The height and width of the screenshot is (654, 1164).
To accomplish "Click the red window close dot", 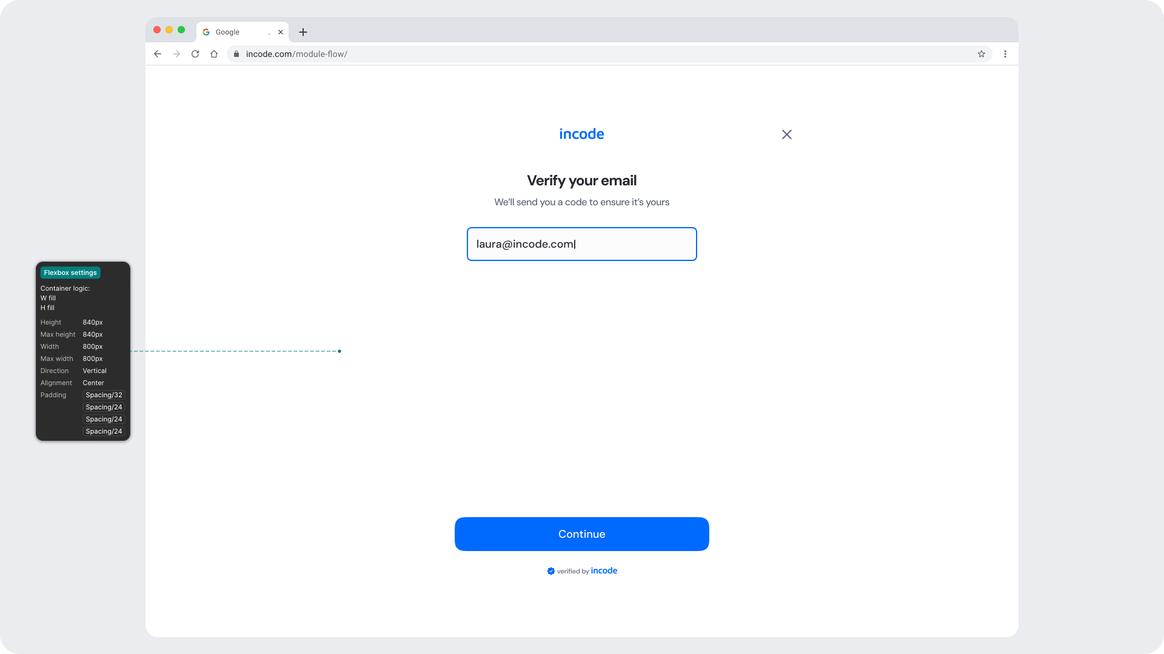I will click(x=157, y=30).
